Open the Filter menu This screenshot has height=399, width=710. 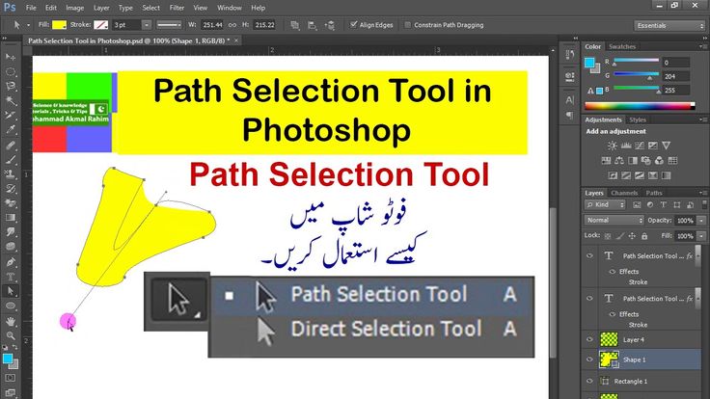click(x=177, y=7)
